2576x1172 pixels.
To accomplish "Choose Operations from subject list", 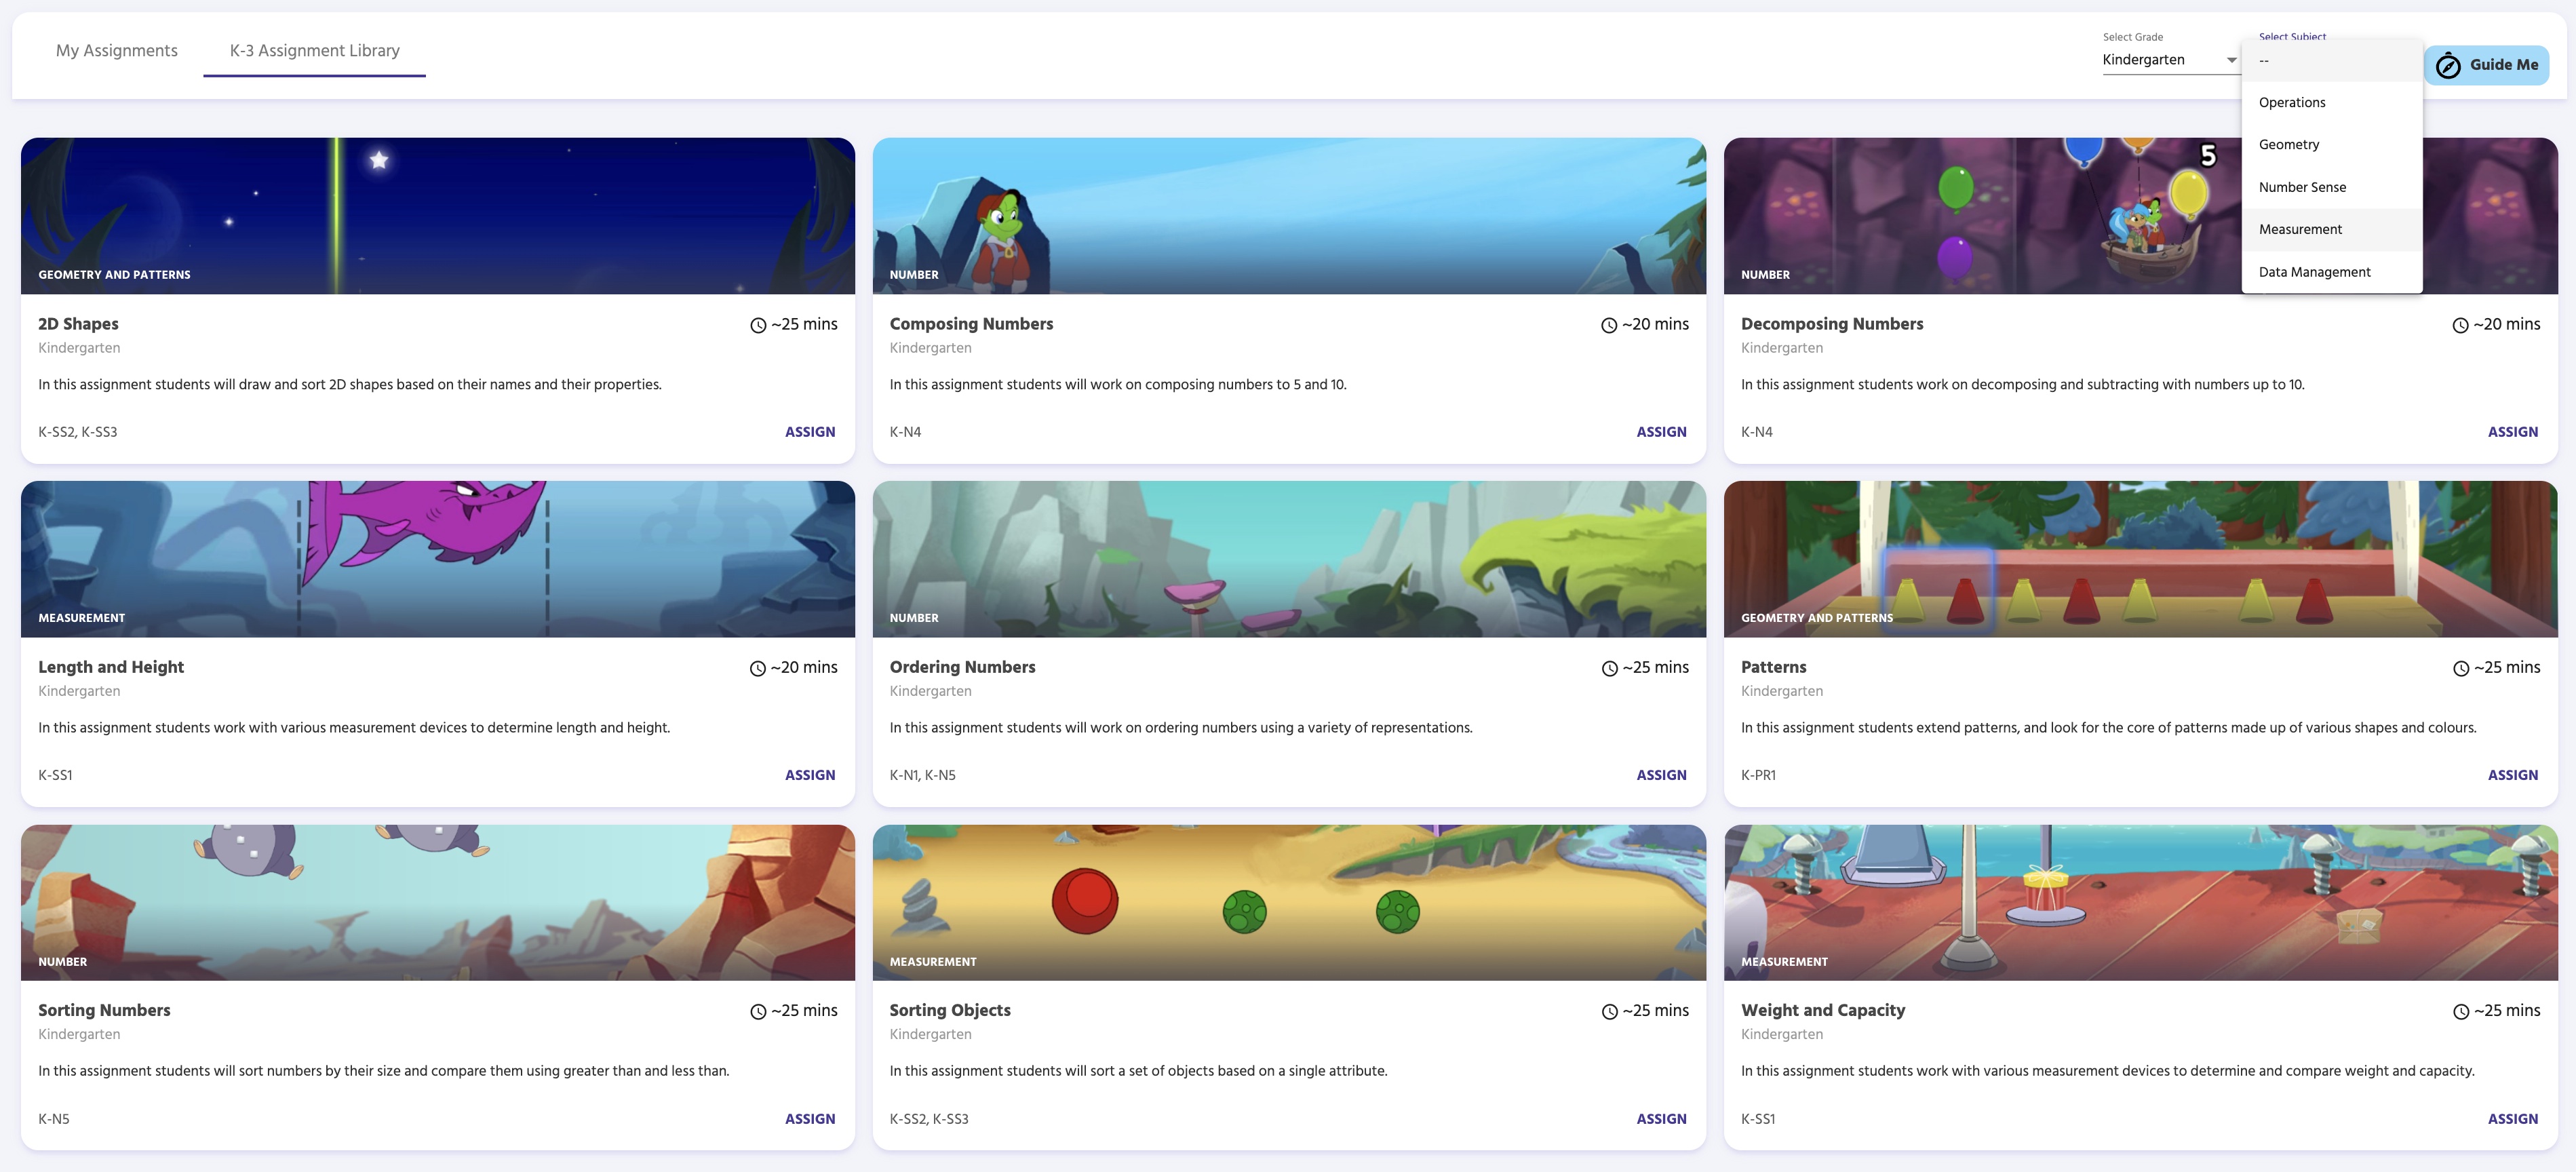I will (2291, 103).
